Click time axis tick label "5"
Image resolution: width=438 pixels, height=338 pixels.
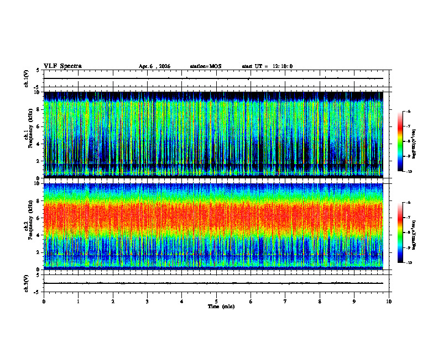(216, 302)
